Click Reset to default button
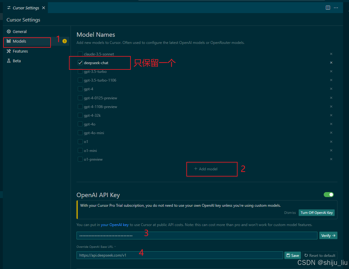Image resolution: width=349 pixels, height=269 pixels. (320, 256)
